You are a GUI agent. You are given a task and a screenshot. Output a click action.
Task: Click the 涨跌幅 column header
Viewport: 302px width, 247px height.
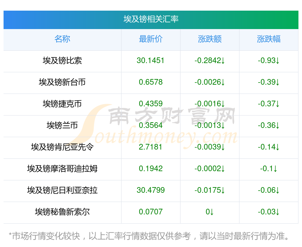click(x=269, y=39)
